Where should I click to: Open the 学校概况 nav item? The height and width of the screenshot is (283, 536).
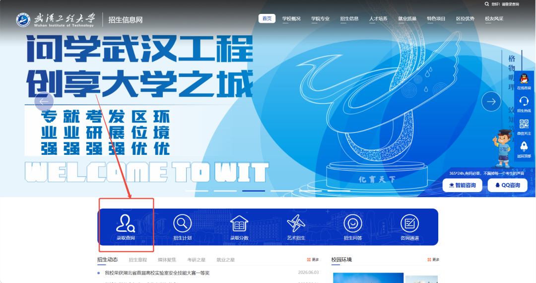click(291, 19)
